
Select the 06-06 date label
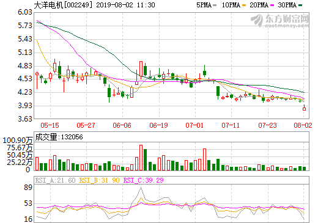[122, 125]
